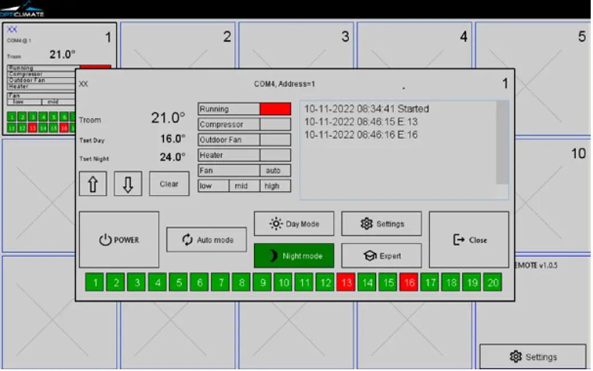Screen dimensions: 593x371
Task: Open Settings at bottom right of screen
Action: coord(534,356)
